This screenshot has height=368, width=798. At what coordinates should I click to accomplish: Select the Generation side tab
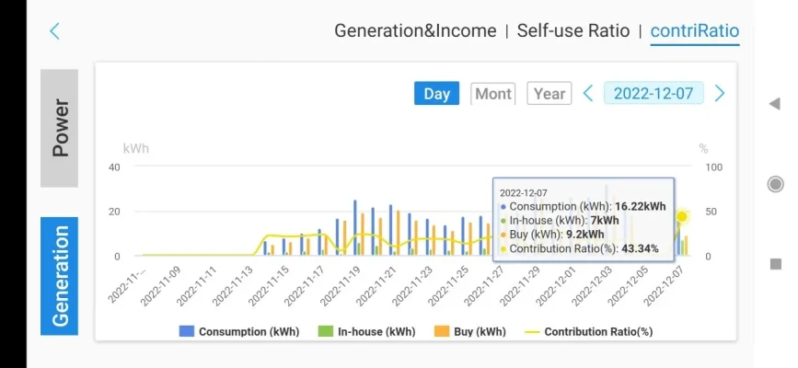point(60,276)
